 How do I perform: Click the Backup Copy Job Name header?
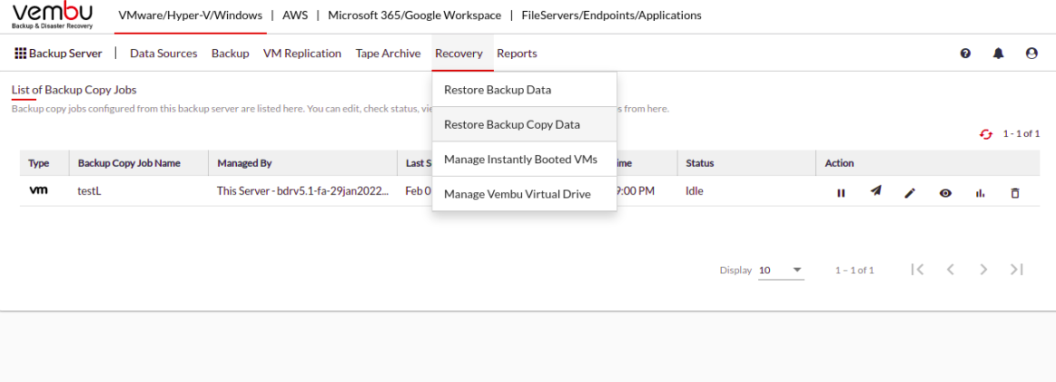[x=129, y=162]
